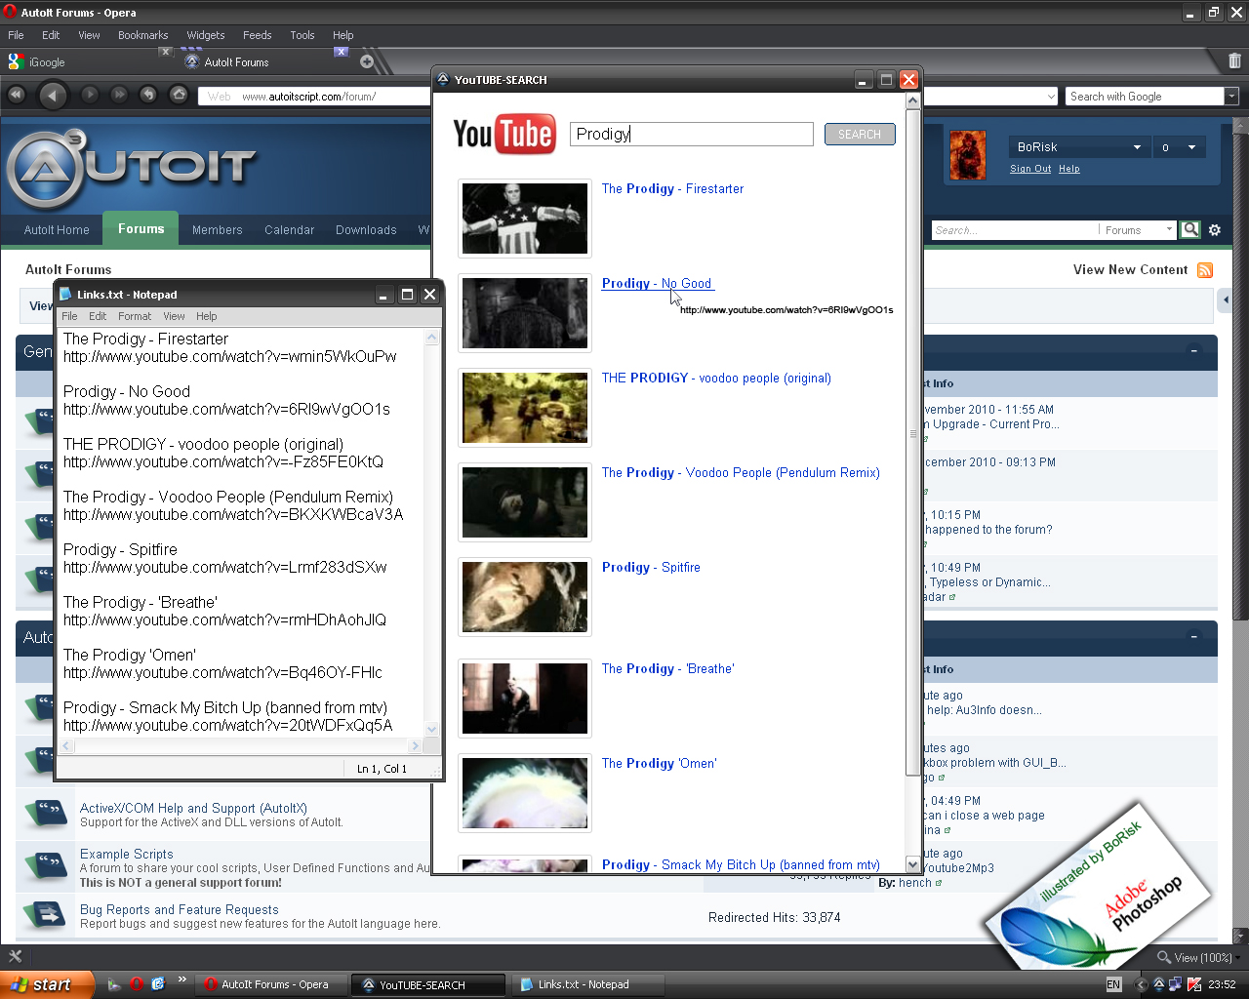Open the Format menu in Notepad
This screenshot has width=1249, height=999.
coord(135,316)
